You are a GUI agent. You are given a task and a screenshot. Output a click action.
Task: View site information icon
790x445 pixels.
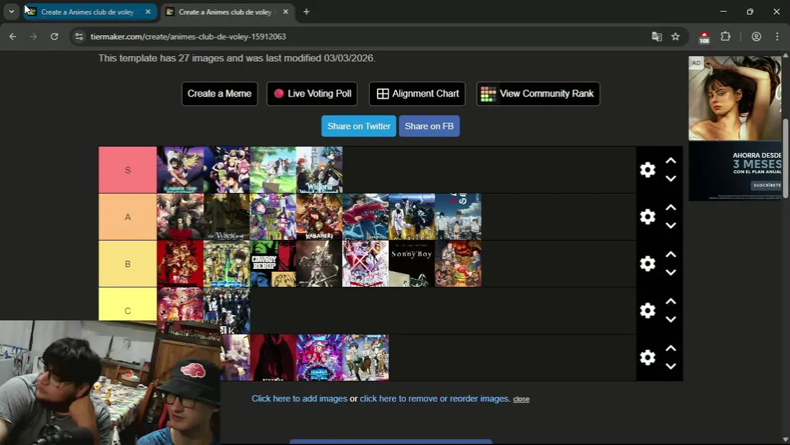click(79, 36)
